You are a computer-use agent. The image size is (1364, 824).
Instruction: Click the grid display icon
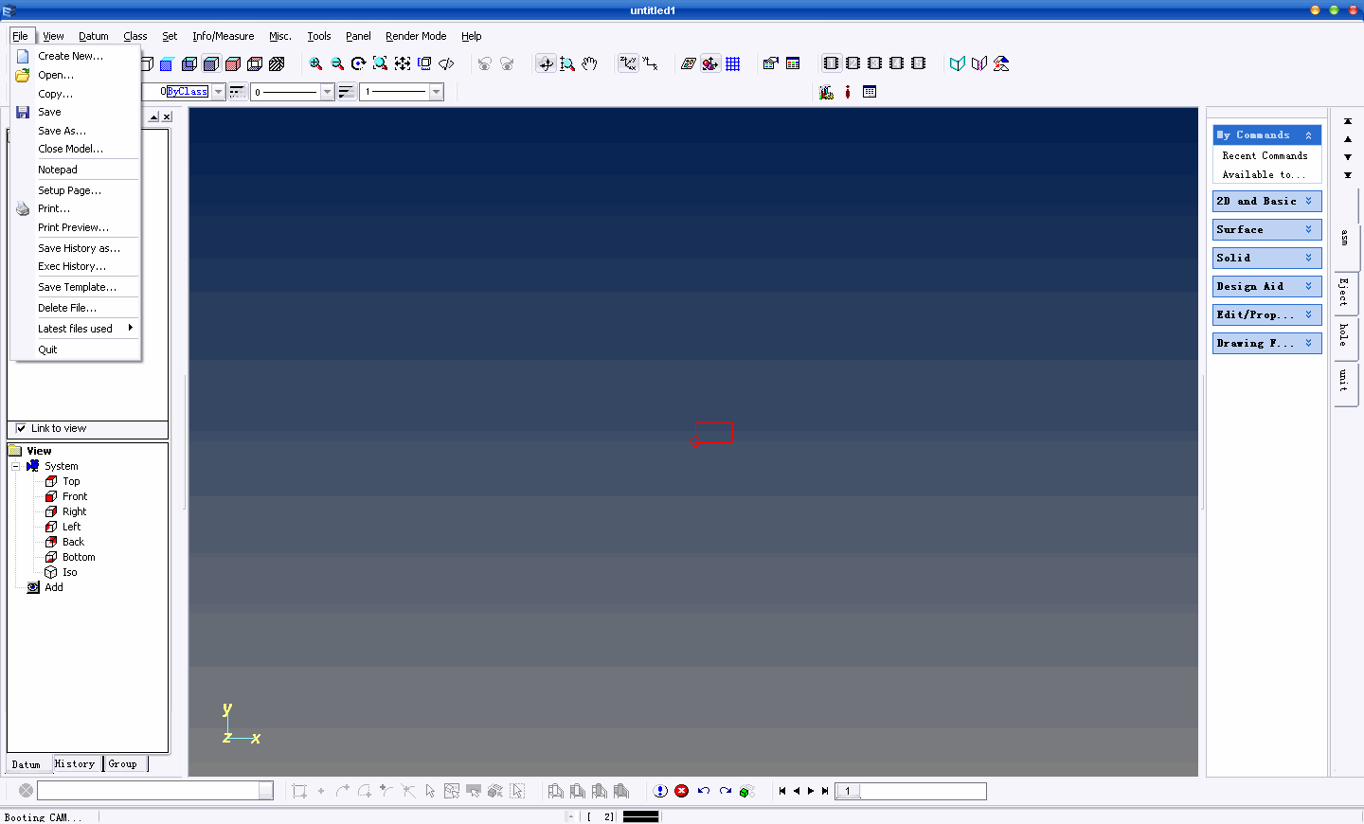[x=733, y=63]
